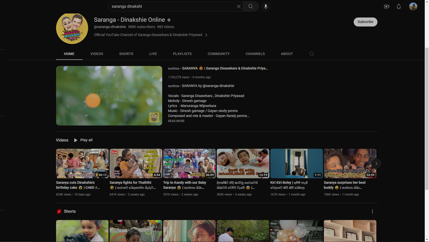Click the channel profile picture
The image size is (429, 242).
tap(72, 28)
